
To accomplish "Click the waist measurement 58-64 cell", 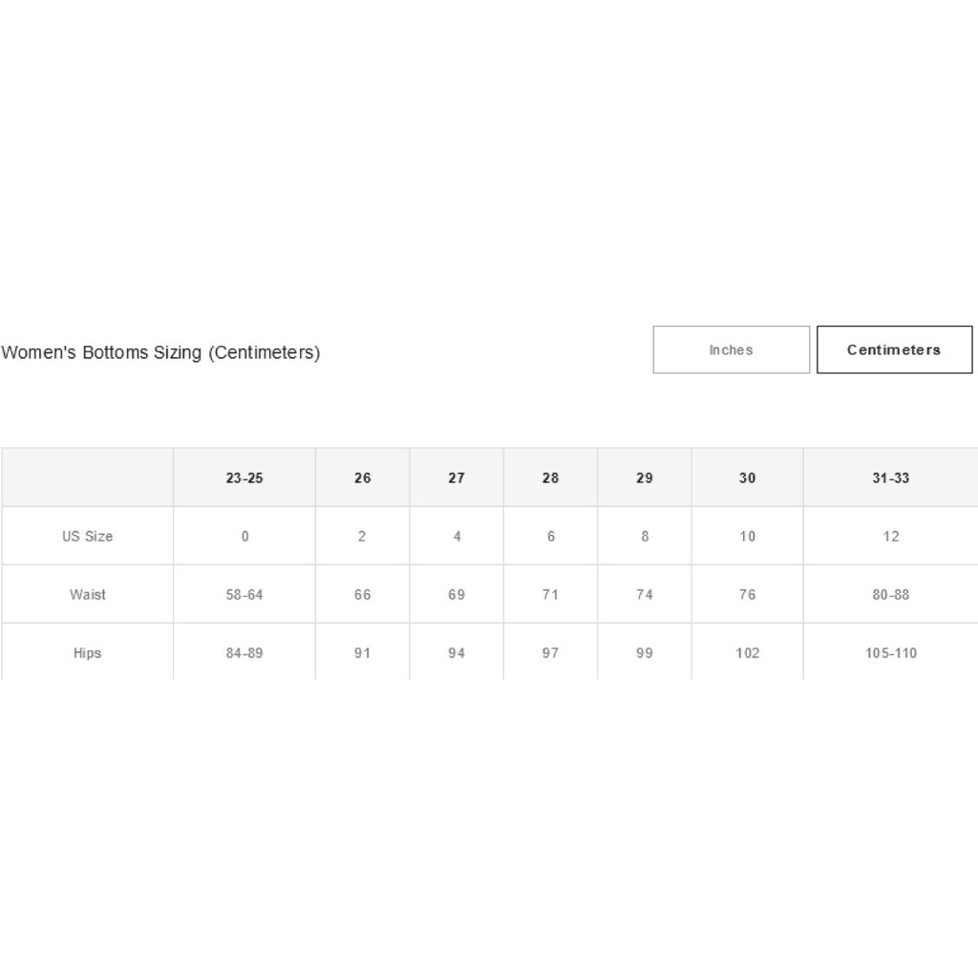I will (x=244, y=594).
